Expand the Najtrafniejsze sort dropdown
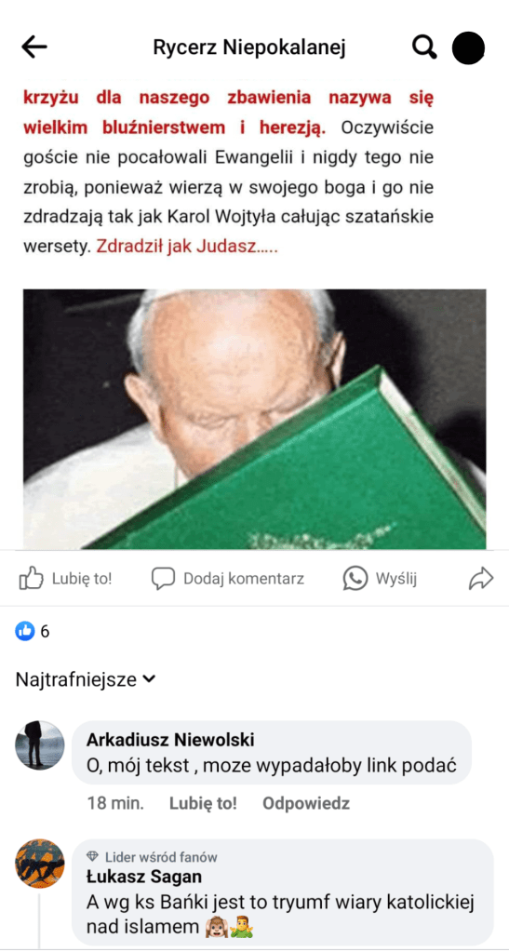This screenshot has width=509, height=952. (86, 679)
